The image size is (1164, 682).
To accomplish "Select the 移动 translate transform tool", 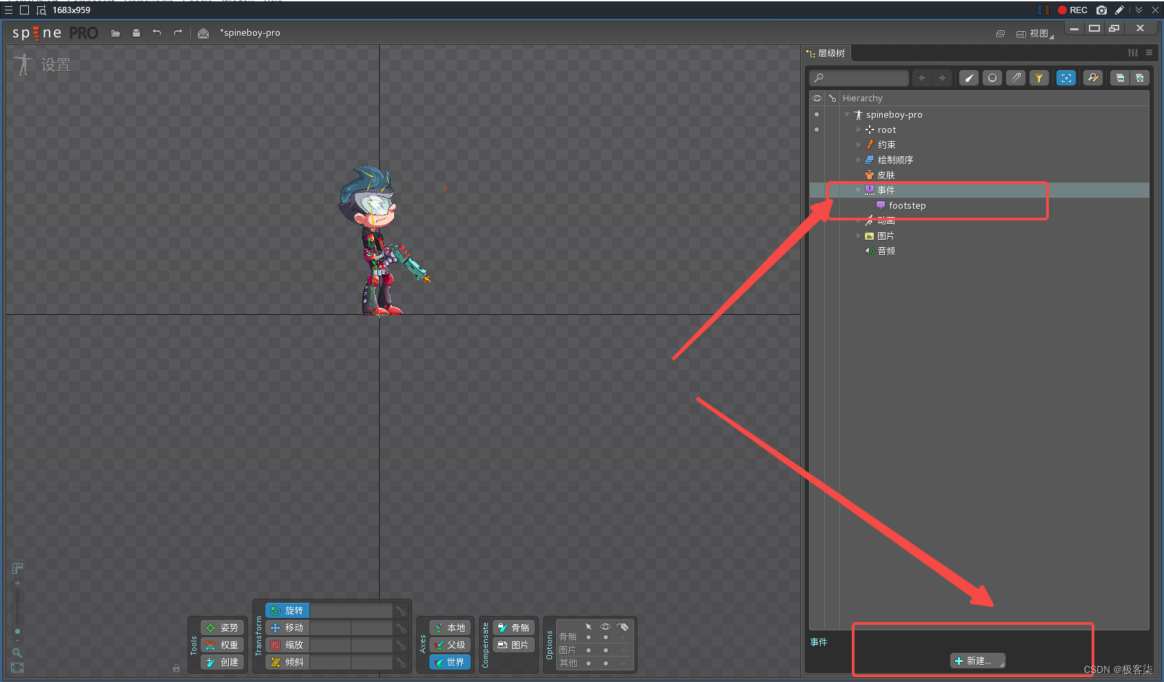I will pos(287,628).
